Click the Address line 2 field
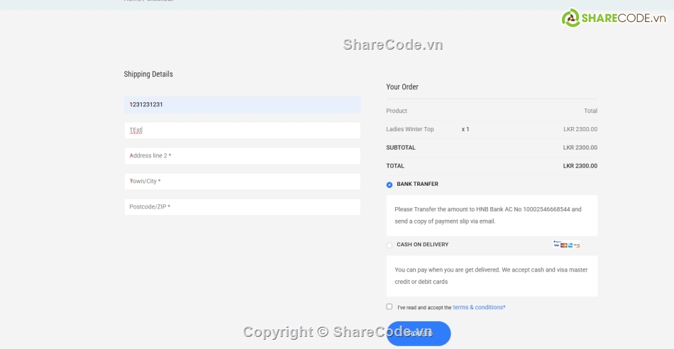The height and width of the screenshot is (349, 674). [x=242, y=156]
